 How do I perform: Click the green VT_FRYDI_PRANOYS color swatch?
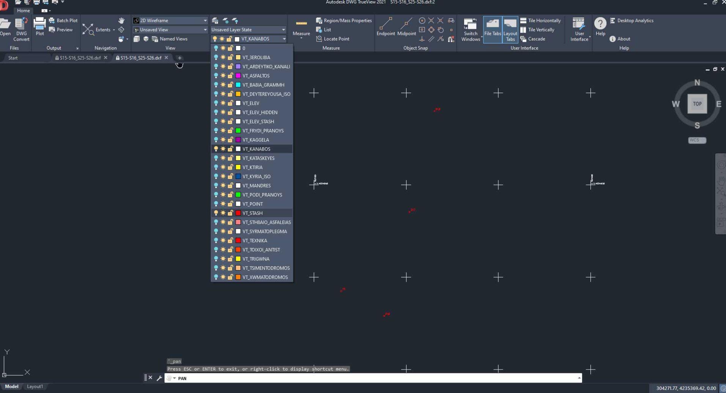point(238,131)
